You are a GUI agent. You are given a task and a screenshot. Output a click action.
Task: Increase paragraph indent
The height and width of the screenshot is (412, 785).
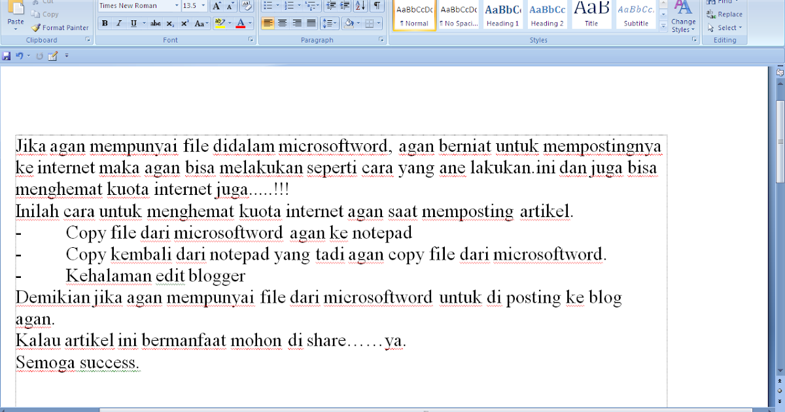pos(345,5)
